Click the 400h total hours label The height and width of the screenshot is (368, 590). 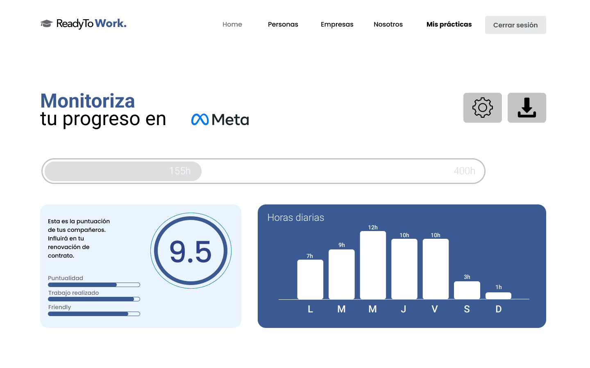point(464,171)
